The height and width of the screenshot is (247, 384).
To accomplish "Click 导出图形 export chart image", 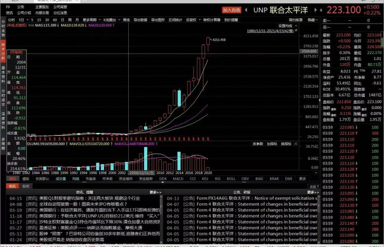I will (158, 20).
